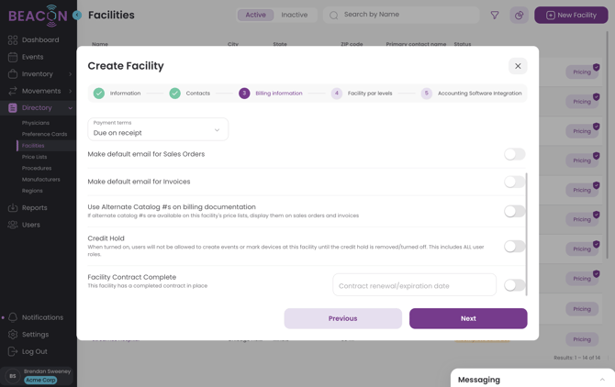Switch to the Inactive facilities tab
The width and height of the screenshot is (615, 387).
coord(295,15)
